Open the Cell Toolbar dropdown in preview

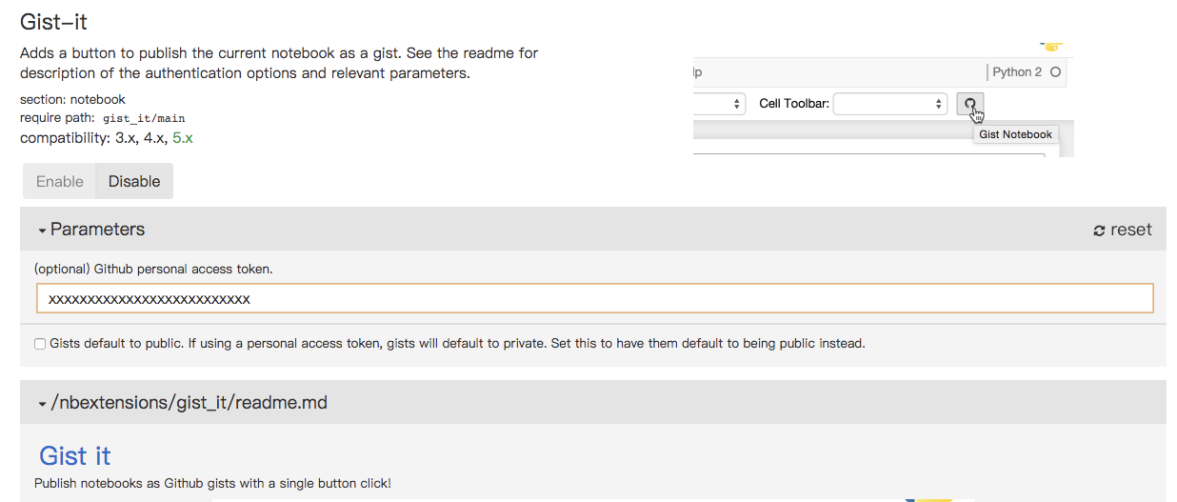point(890,104)
